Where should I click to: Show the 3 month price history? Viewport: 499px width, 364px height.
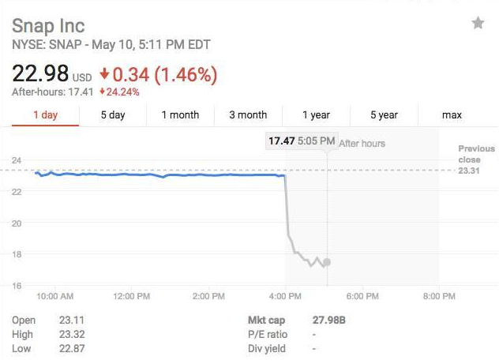click(x=248, y=115)
